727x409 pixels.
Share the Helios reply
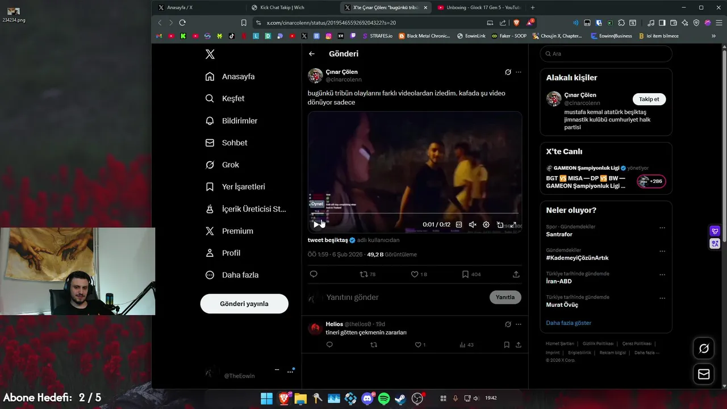[x=519, y=345]
